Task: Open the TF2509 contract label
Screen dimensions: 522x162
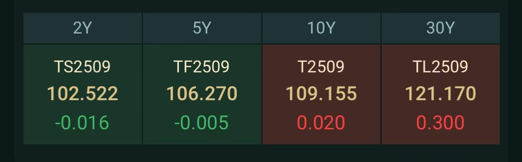Action: click(x=202, y=67)
